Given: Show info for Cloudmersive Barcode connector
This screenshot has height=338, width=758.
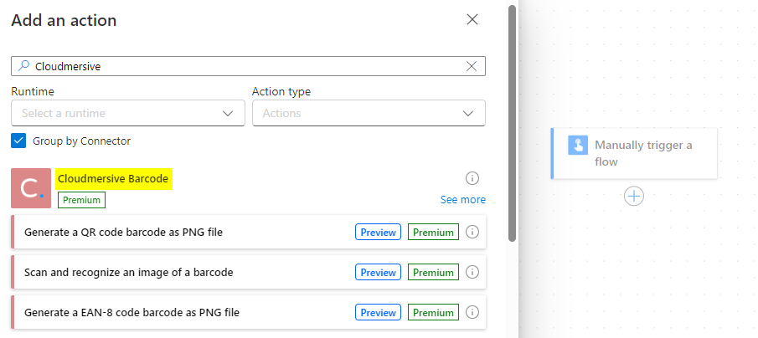Looking at the screenshot, I should coord(472,178).
